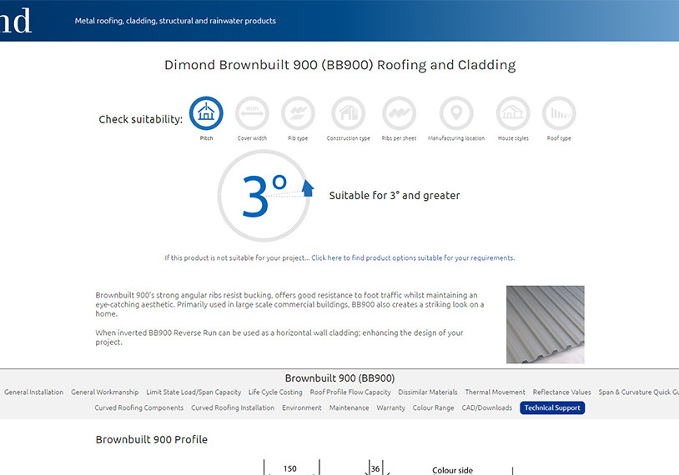Click the 3° pitch dial graphic

(264, 196)
